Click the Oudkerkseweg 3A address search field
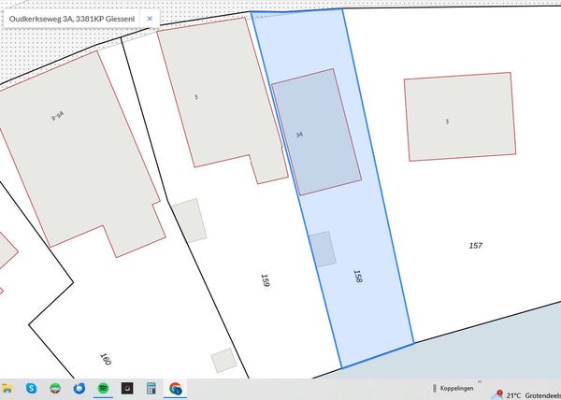Viewport: 561px width, 400px height. pos(71,18)
